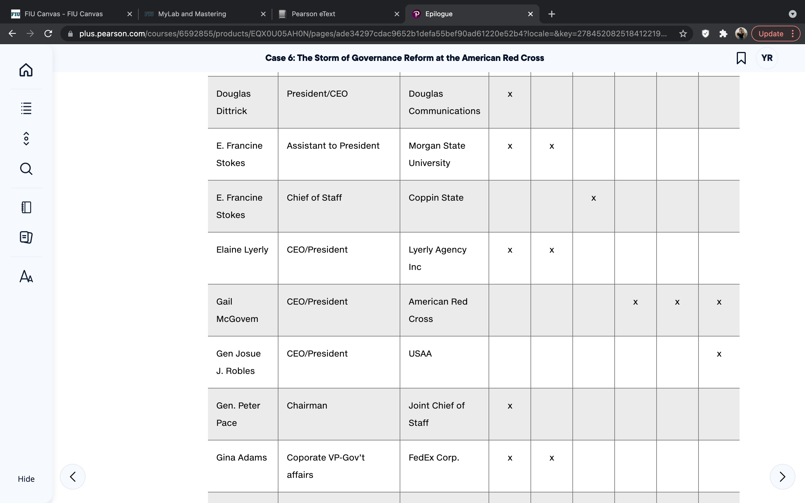Select 'Lyerly Agency Inc' cell
Image resolution: width=805 pixels, height=503 pixels.
tap(444, 258)
